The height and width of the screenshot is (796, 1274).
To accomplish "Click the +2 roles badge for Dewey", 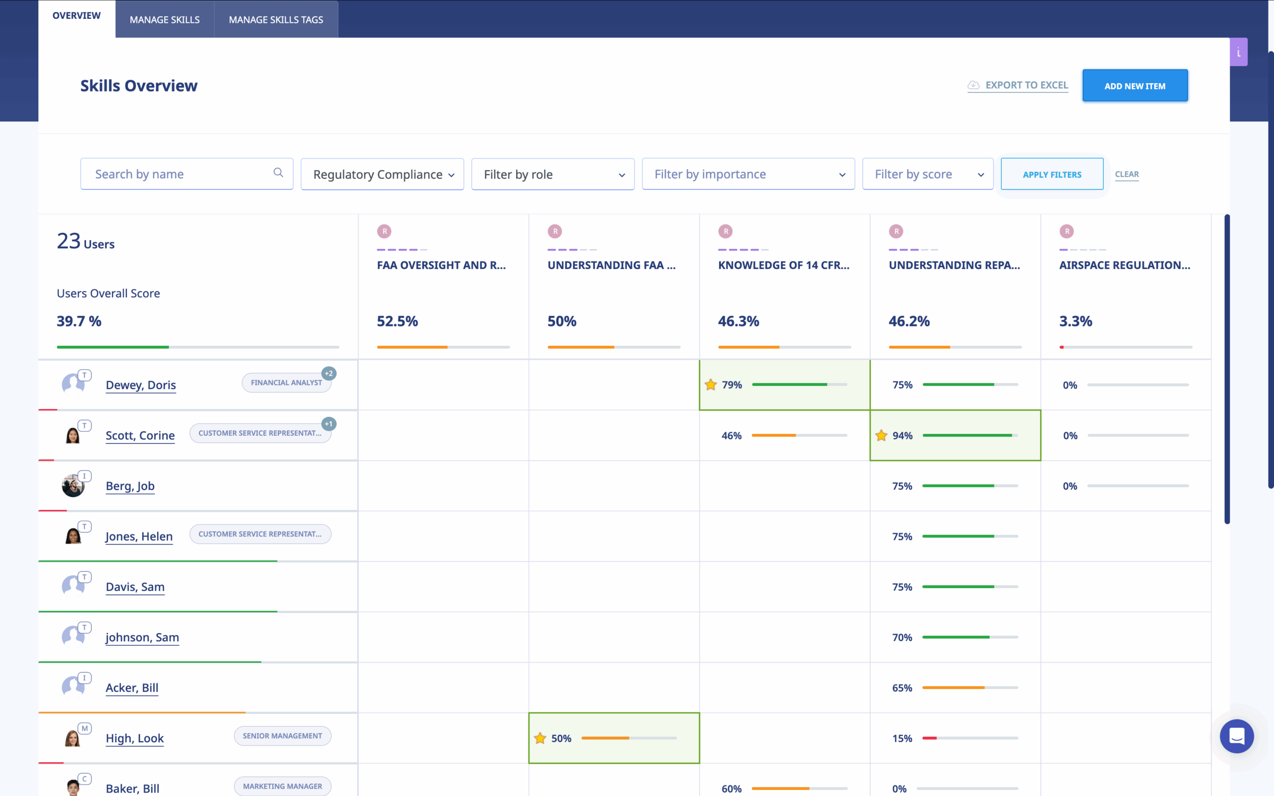I will pyautogui.click(x=329, y=373).
